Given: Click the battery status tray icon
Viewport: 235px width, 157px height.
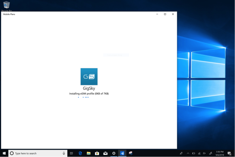Looking at the screenshot, I should click(x=193, y=153).
